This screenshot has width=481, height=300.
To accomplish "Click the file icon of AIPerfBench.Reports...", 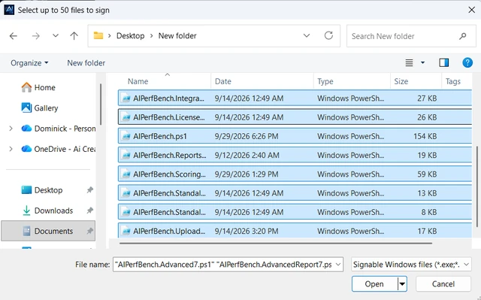I will (x=126, y=155).
